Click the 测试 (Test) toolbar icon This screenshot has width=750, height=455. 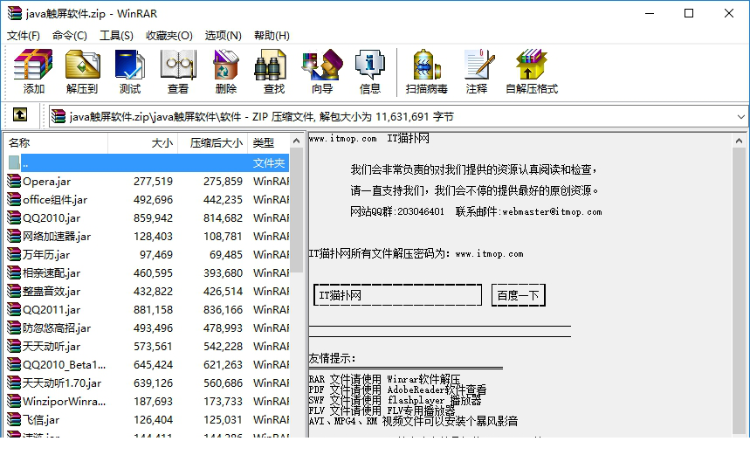pos(129,65)
